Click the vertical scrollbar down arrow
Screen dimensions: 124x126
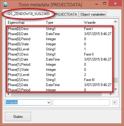point(115,89)
